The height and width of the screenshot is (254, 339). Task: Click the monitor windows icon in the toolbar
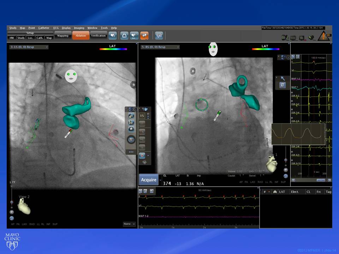click(159, 35)
